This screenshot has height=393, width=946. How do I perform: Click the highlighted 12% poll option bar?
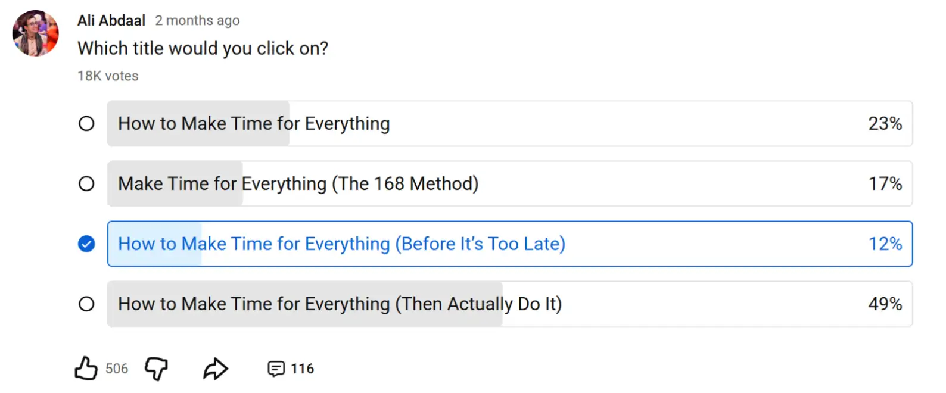coord(685,244)
